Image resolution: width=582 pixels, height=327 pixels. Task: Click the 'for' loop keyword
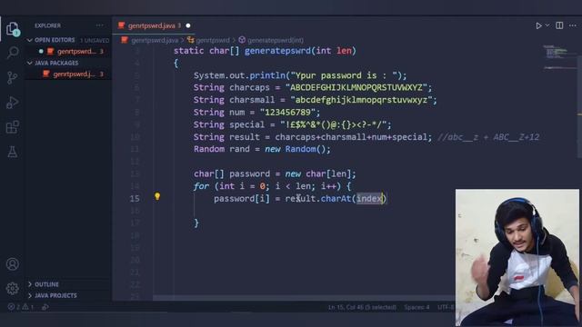[x=201, y=186]
